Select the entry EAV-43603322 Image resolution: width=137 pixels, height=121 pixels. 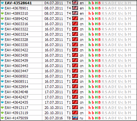click(x=16, y=29)
